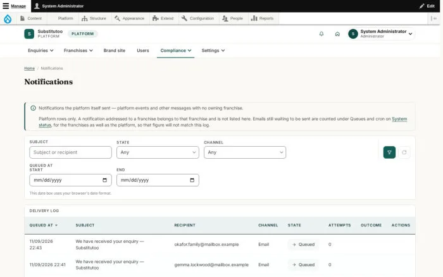Focus the Subject or recipient field
This screenshot has height=277, width=443.
coord(70,152)
